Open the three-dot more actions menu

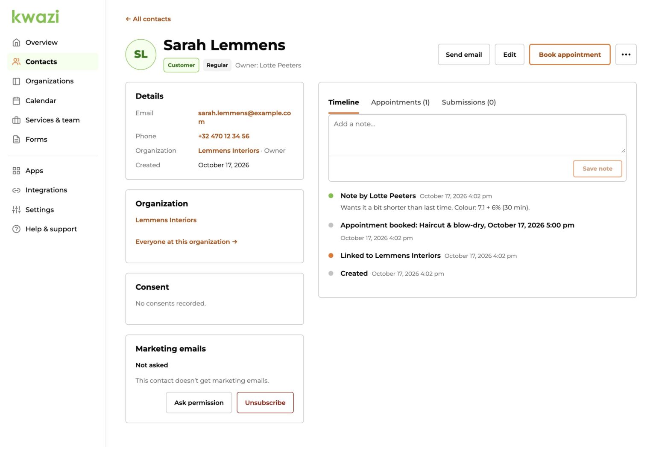pyautogui.click(x=626, y=55)
